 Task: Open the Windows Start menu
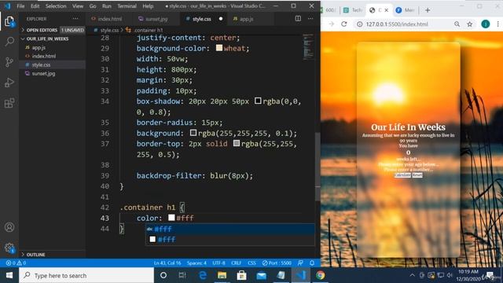tap(9, 275)
